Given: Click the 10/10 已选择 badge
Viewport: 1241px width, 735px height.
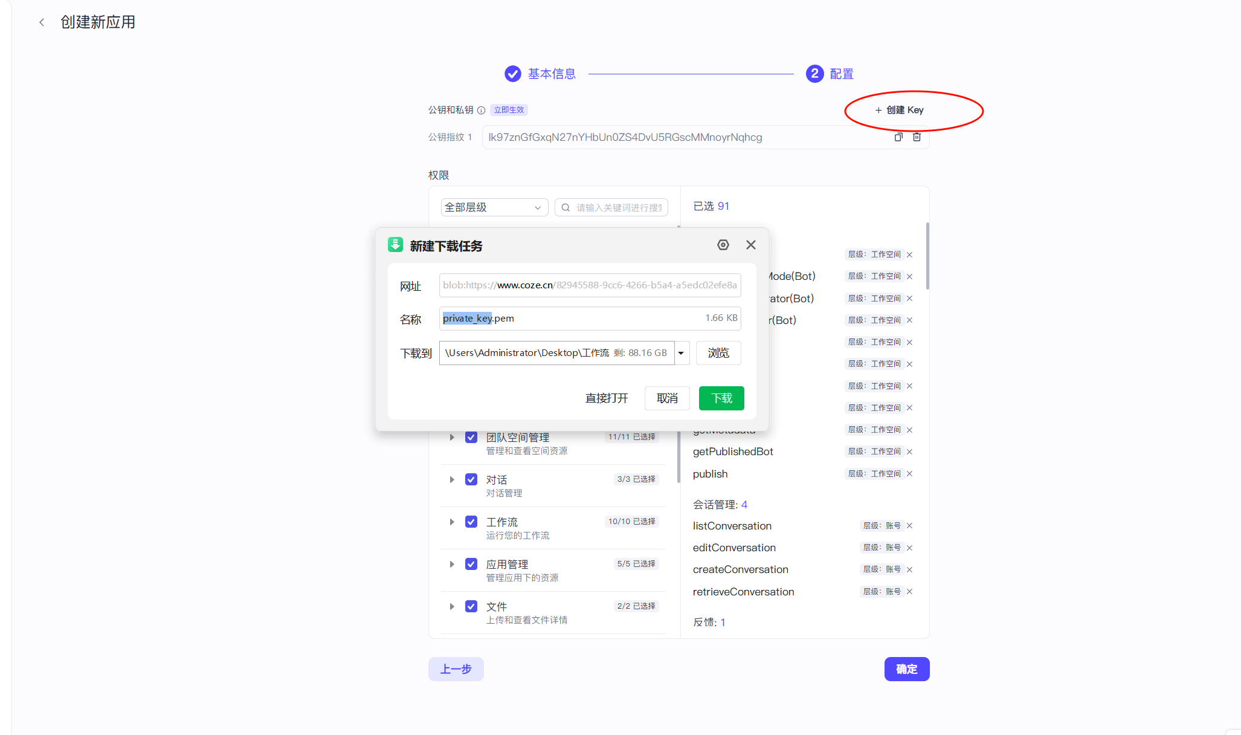Looking at the screenshot, I should coord(632,522).
